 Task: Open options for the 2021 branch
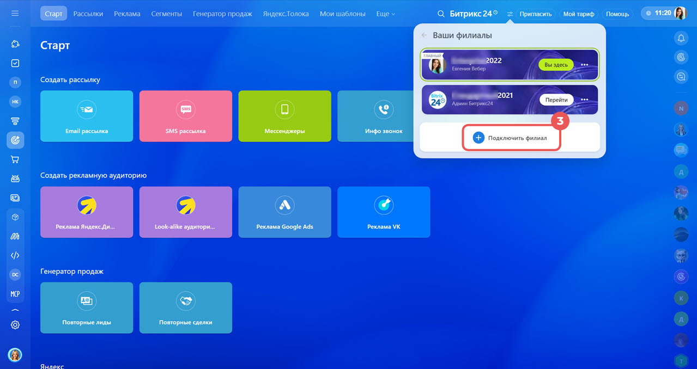[585, 100]
